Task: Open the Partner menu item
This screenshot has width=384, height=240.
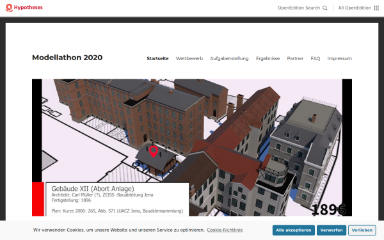Action: point(295,58)
